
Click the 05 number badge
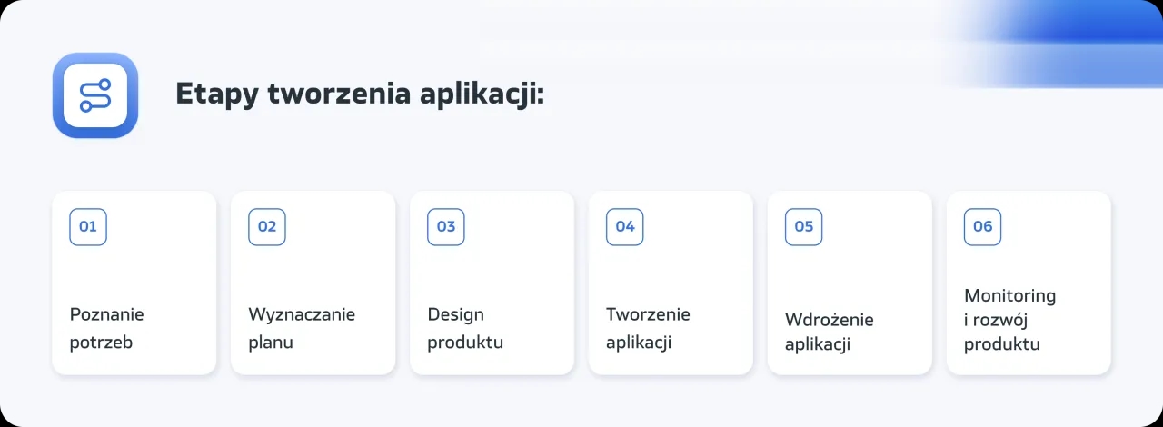804,227
